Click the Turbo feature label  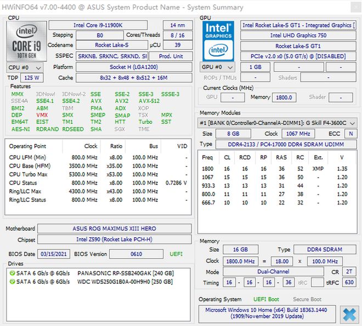pos(145,122)
